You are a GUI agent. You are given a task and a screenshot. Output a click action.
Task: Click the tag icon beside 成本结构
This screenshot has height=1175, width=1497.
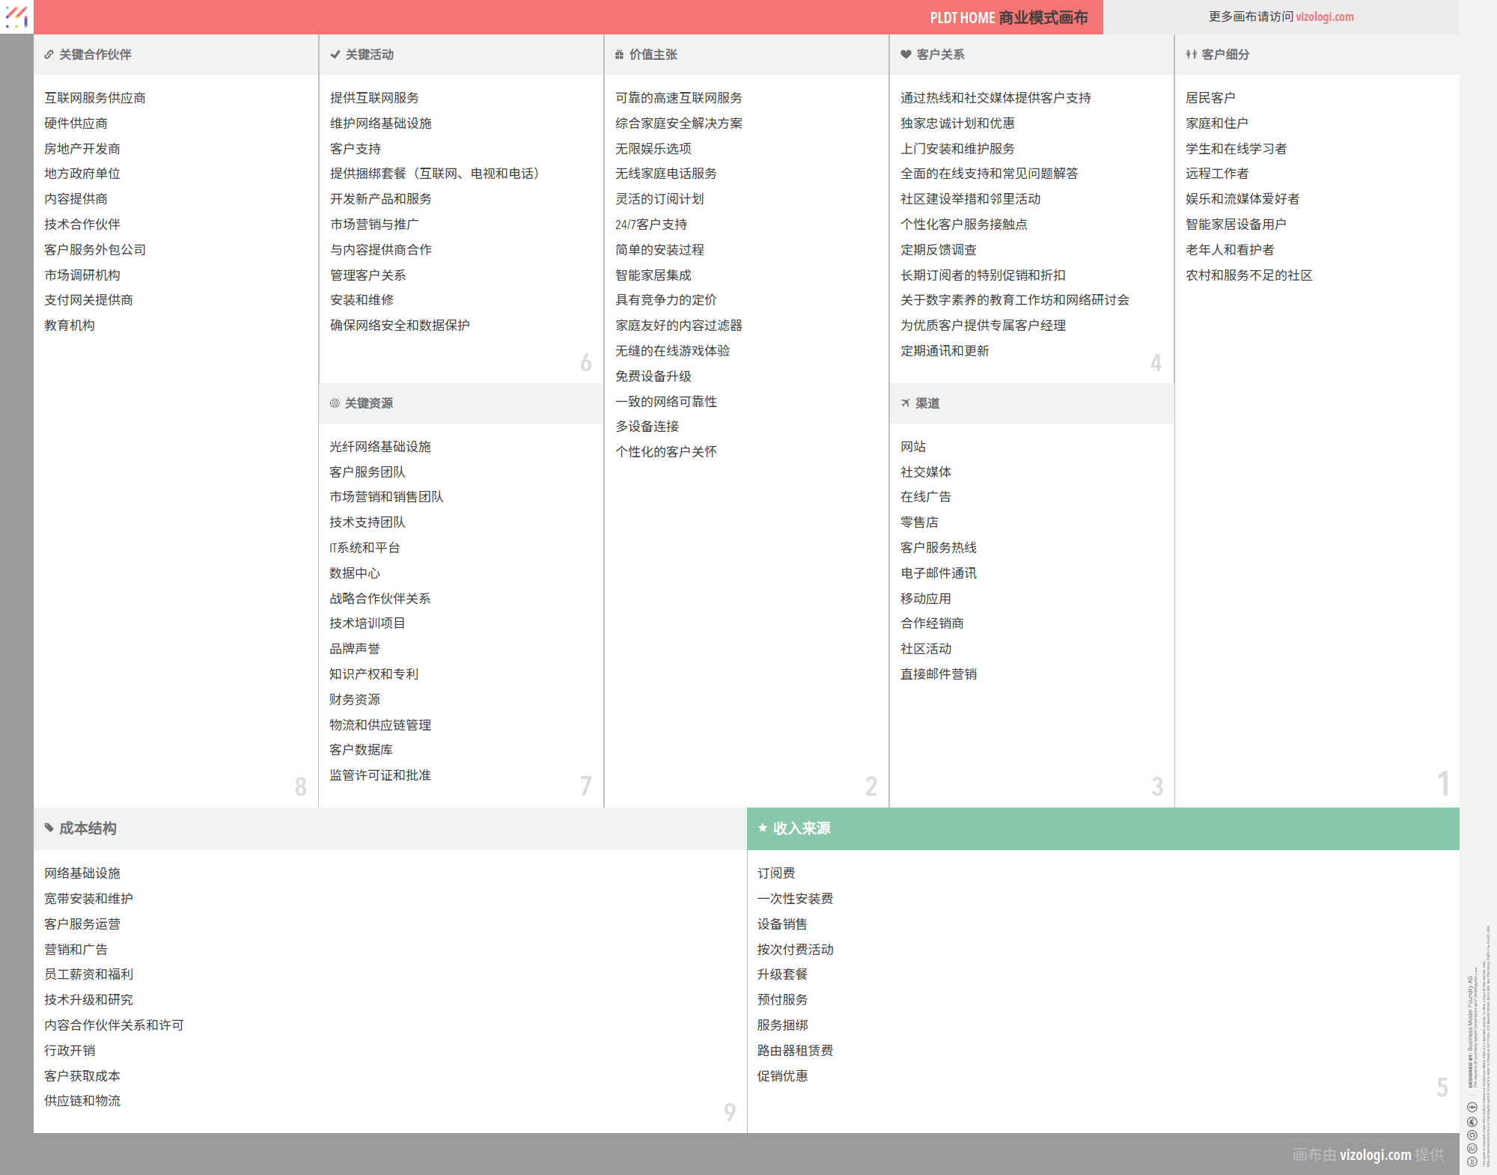pyautogui.click(x=49, y=828)
